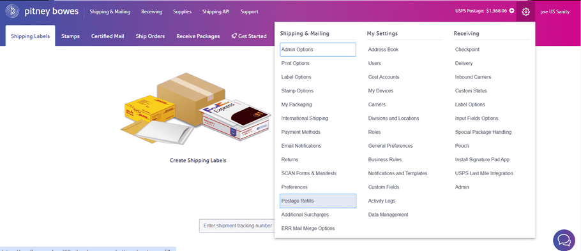Open USPS Last Mile Integration

pos(484,173)
